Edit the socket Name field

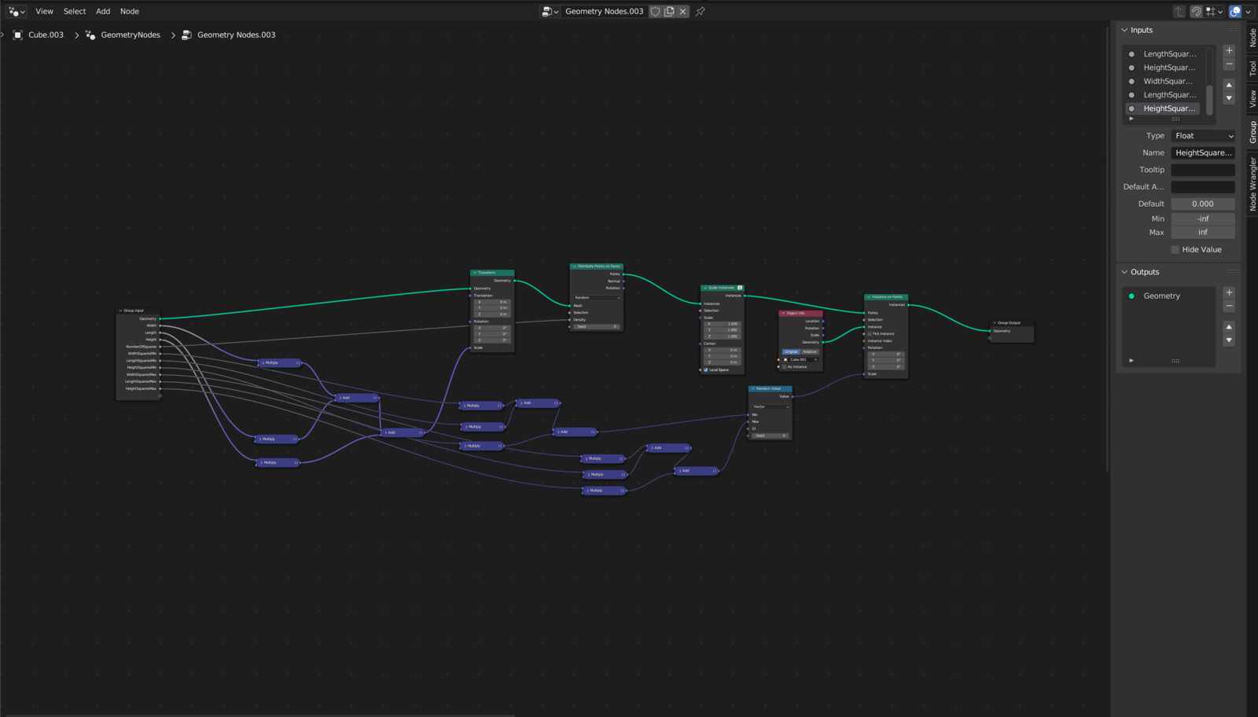1203,153
